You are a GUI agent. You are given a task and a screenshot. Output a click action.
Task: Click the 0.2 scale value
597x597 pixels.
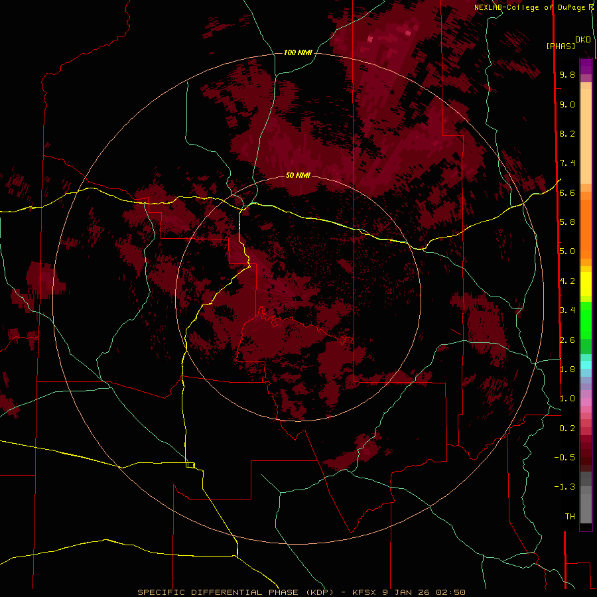[x=567, y=429]
